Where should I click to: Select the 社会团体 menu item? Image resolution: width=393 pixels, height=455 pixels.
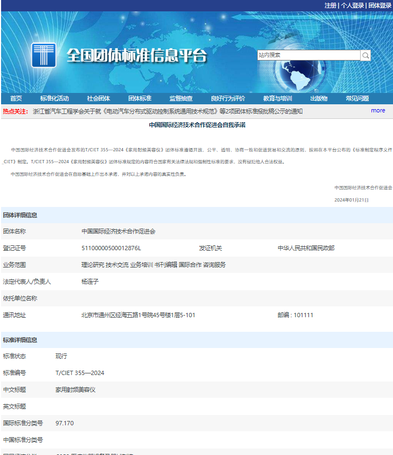click(x=99, y=98)
